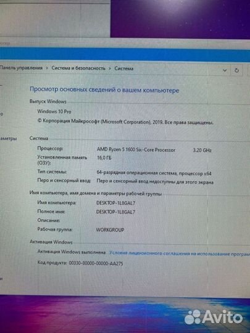Select AMD Ryzen 5 1600 processor value
The image size is (250, 333).
pyautogui.click(x=136, y=150)
